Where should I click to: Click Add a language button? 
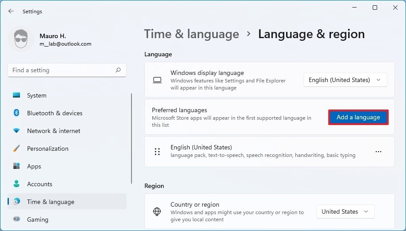(358, 117)
